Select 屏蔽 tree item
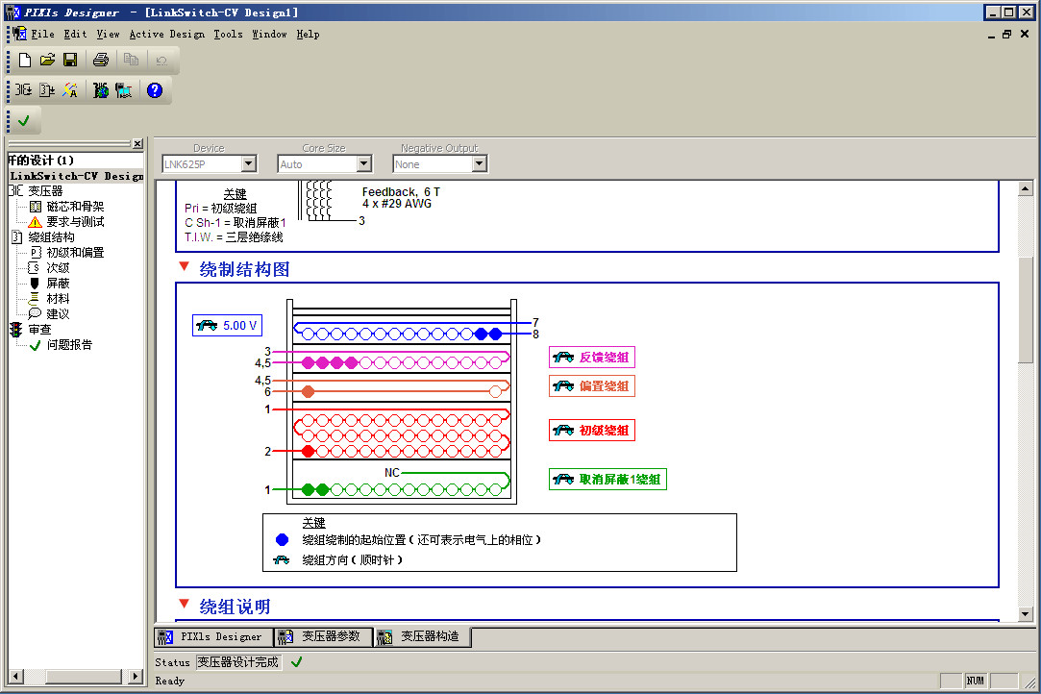The height and width of the screenshot is (694, 1041). coord(58,283)
